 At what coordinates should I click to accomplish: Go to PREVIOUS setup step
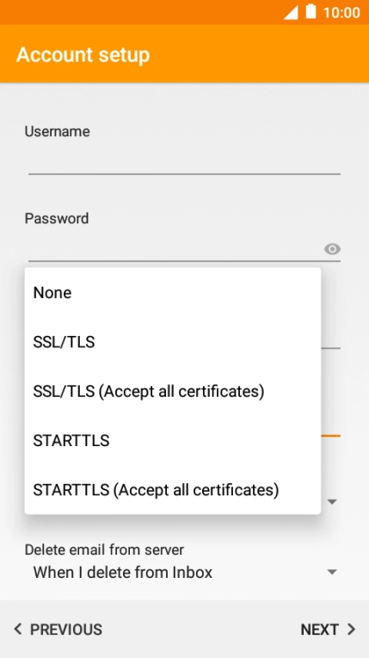pyautogui.click(x=58, y=630)
